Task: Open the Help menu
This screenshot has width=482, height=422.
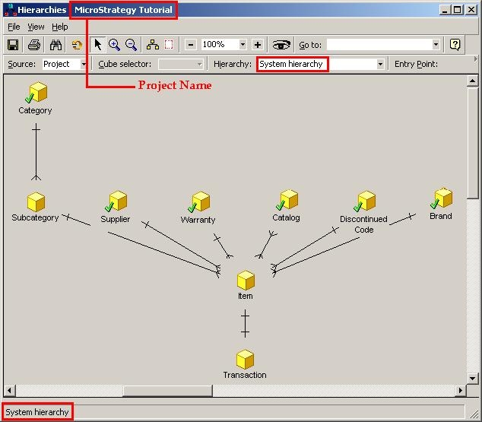Action: pyautogui.click(x=59, y=27)
